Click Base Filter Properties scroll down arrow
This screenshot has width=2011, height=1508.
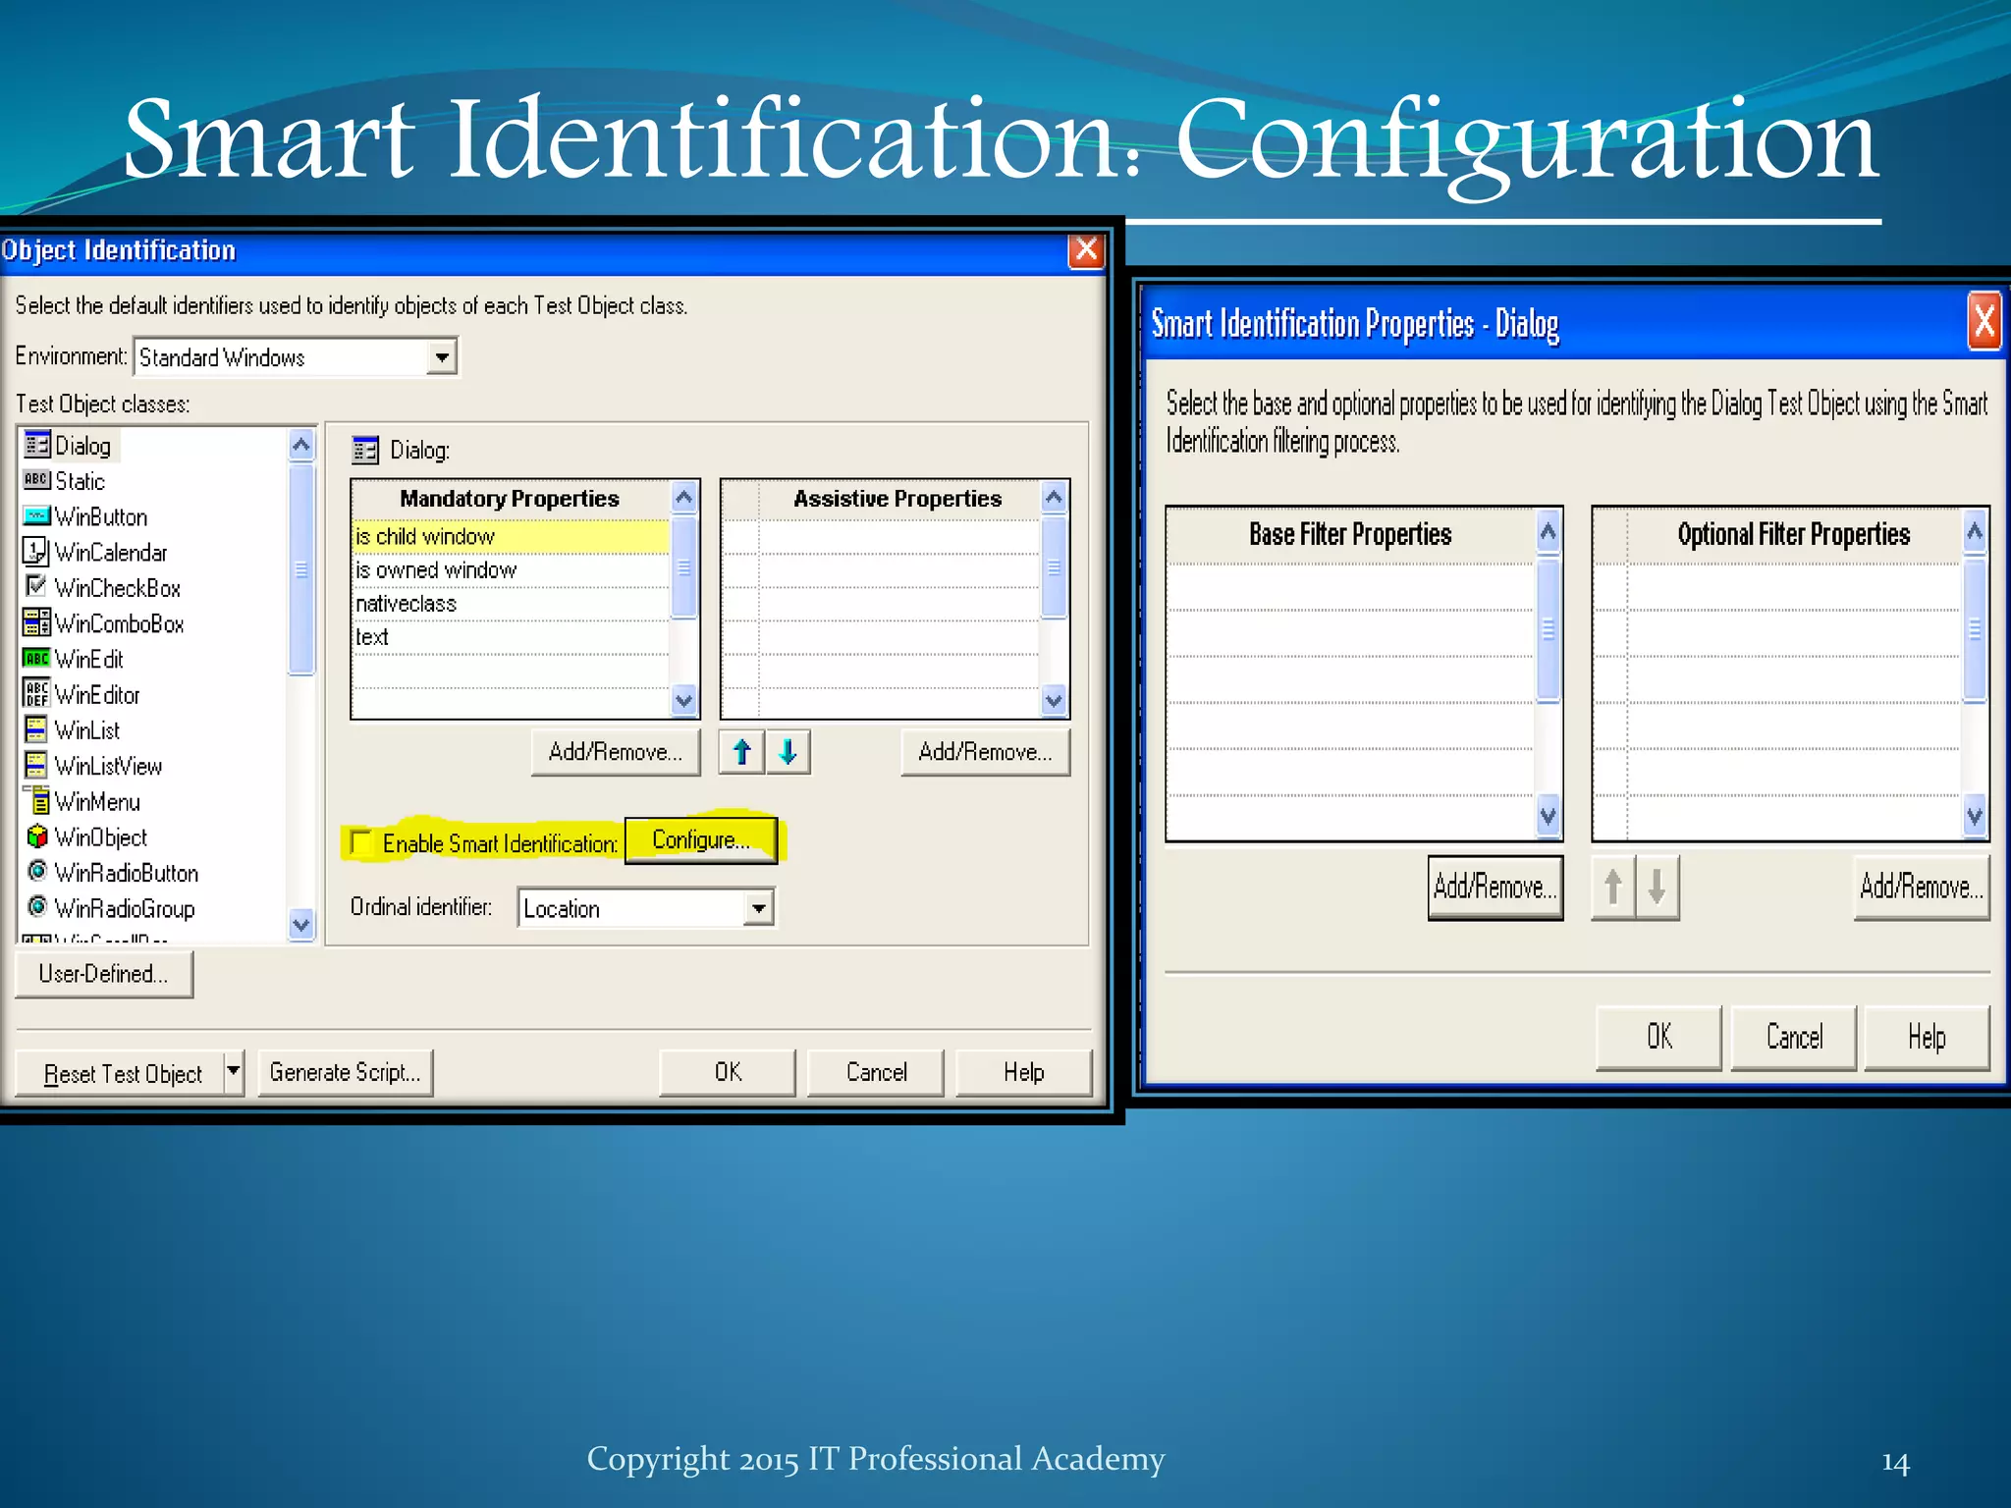[x=1549, y=816]
